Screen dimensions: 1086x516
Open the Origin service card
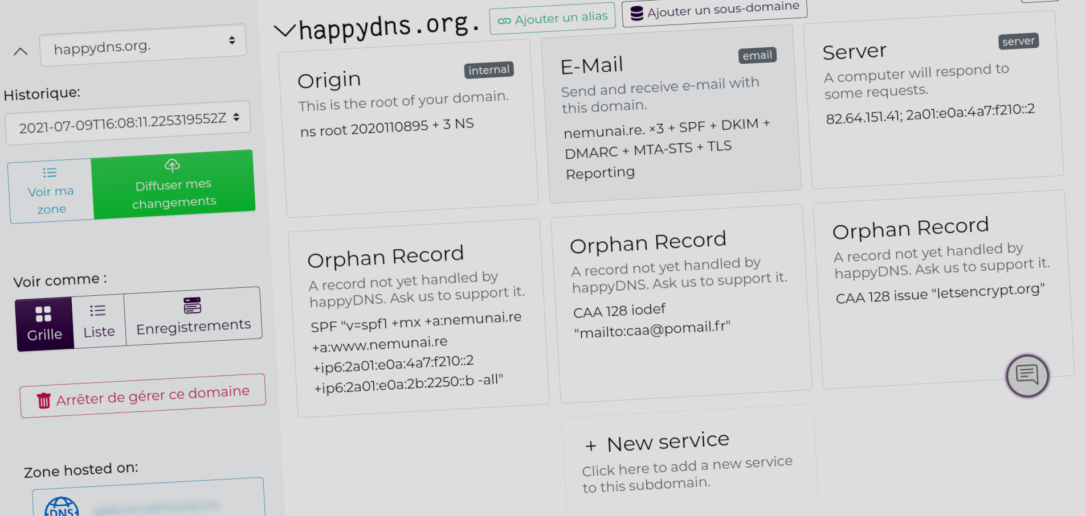[408, 128]
